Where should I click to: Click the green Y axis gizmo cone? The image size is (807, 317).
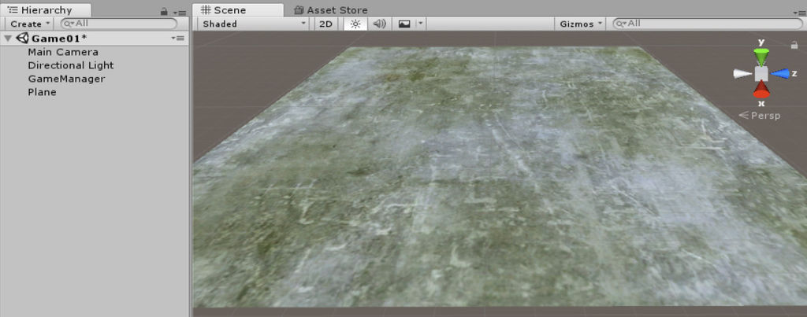tap(761, 56)
